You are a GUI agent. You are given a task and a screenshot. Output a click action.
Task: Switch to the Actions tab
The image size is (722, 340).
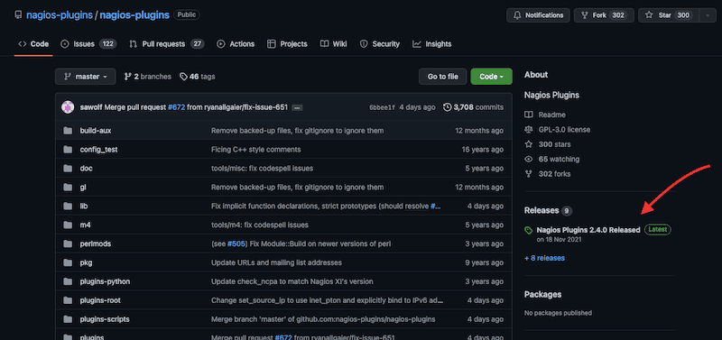click(236, 44)
